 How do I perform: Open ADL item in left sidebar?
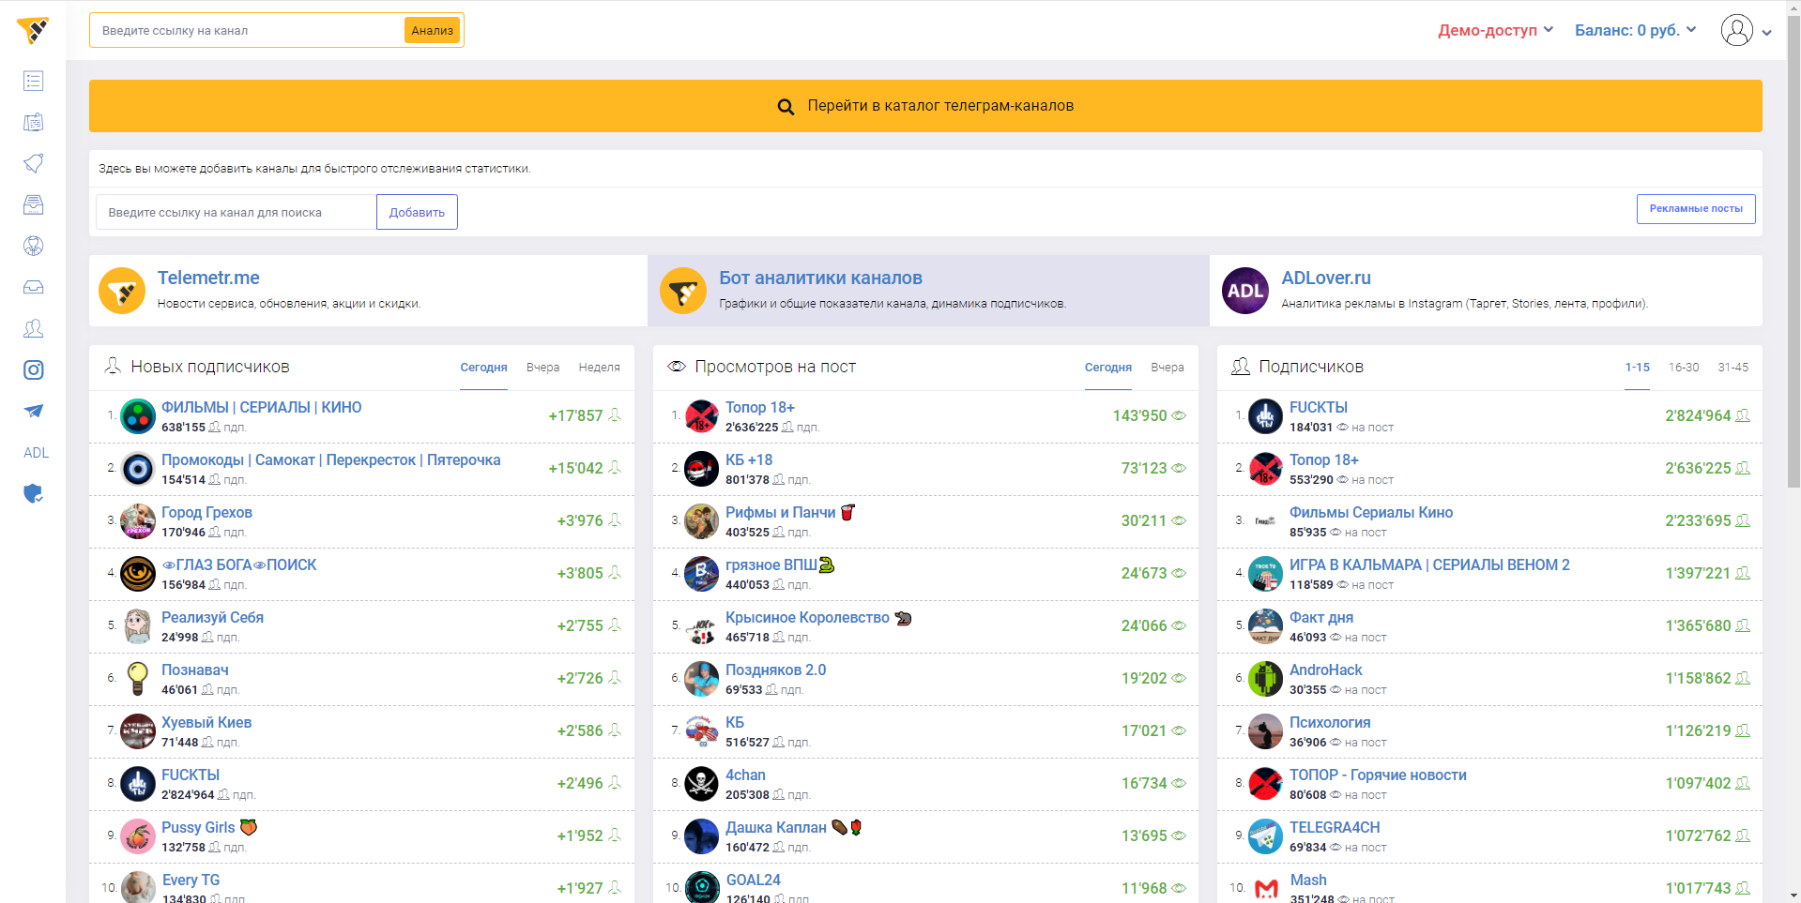[36, 452]
